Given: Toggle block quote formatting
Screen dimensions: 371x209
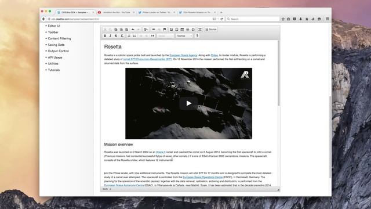Looking at the screenshot, I should point(152,36).
